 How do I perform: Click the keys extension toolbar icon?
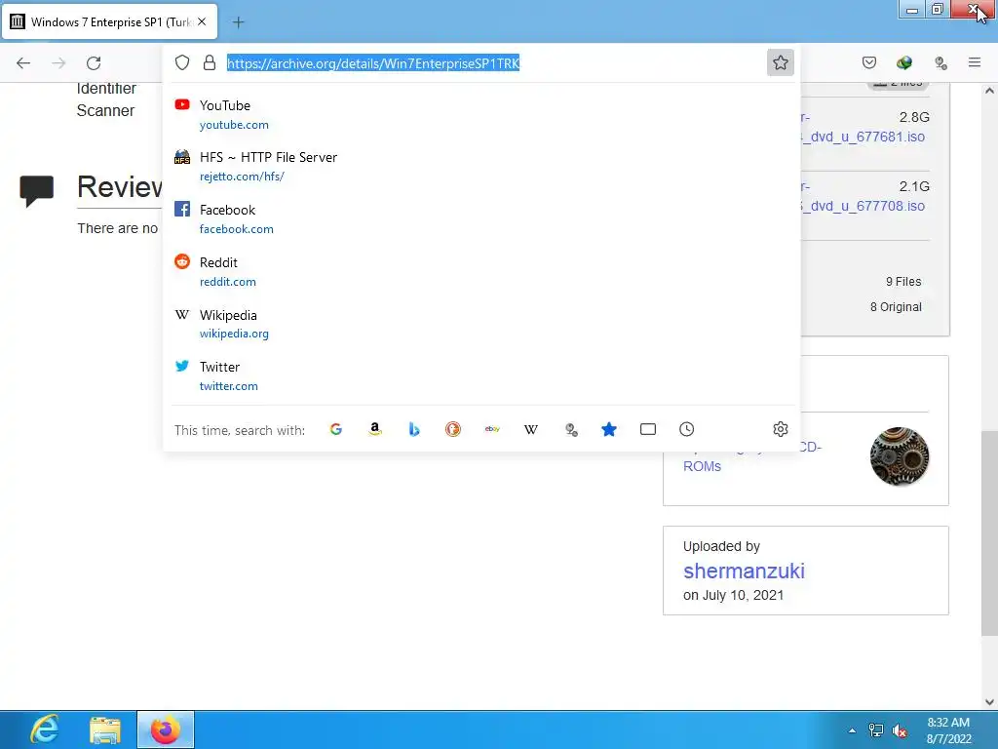click(940, 62)
